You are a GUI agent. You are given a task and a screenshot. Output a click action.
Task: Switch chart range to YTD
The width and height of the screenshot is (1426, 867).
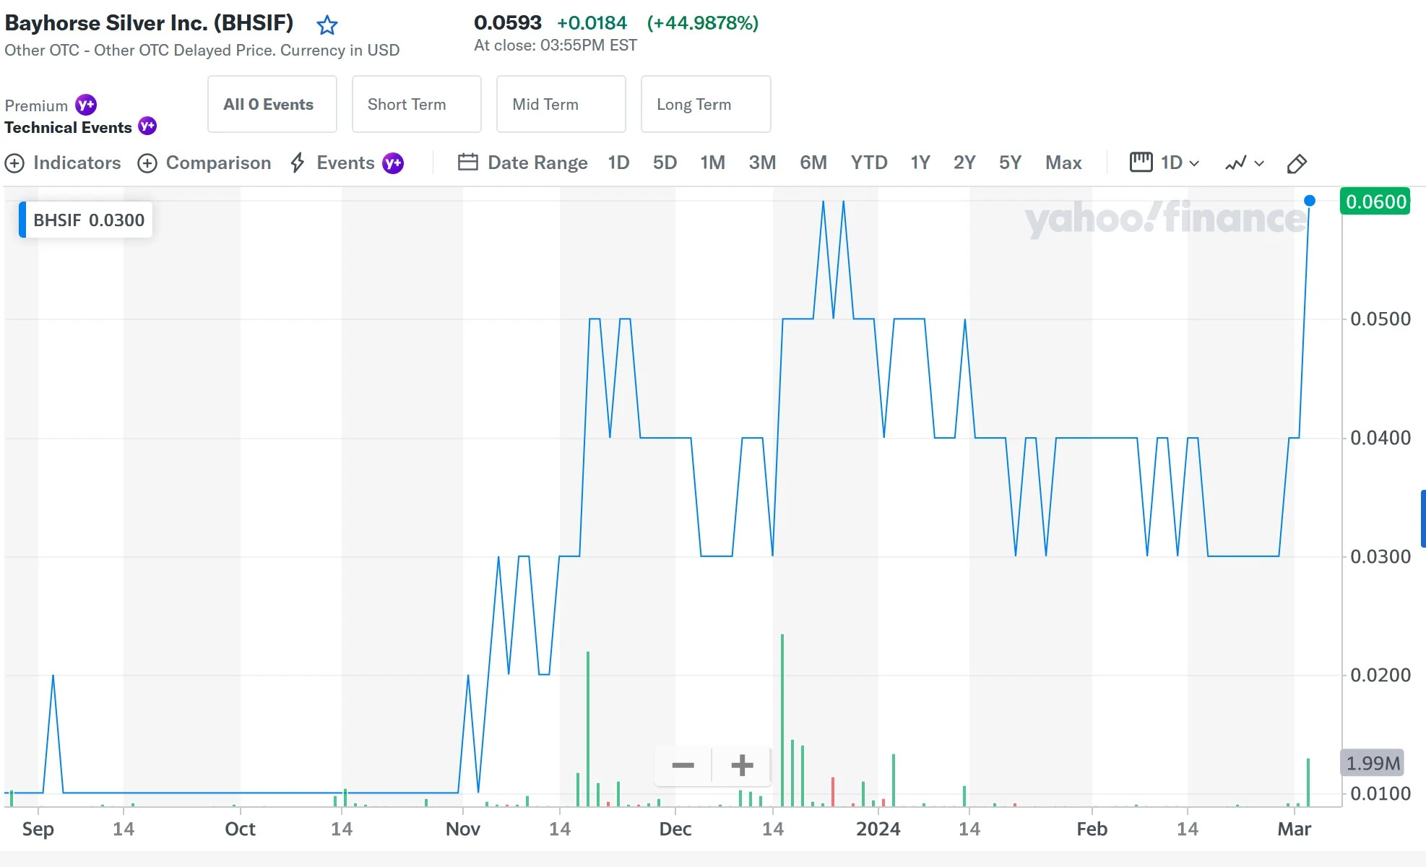pos(868,163)
